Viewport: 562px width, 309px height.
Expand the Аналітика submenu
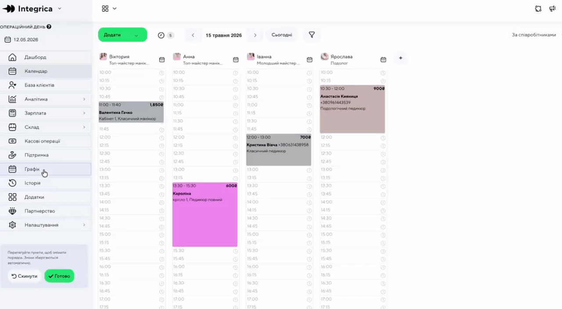[84, 99]
